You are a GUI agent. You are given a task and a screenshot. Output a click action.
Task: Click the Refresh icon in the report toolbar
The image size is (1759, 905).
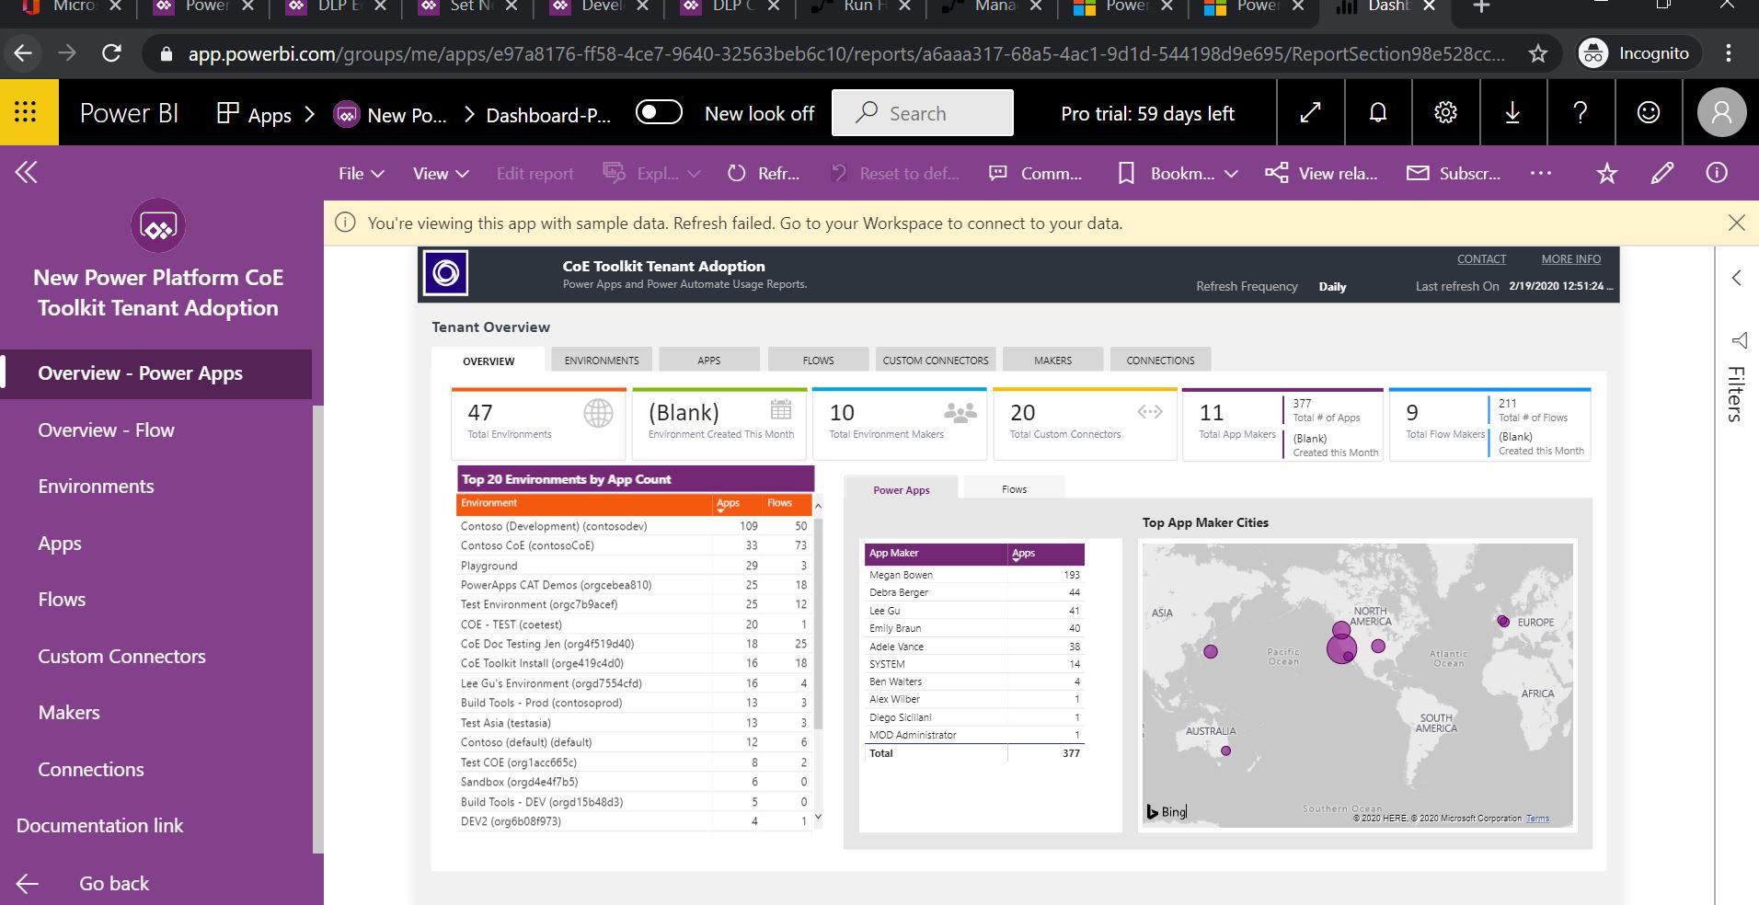pos(736,173)
